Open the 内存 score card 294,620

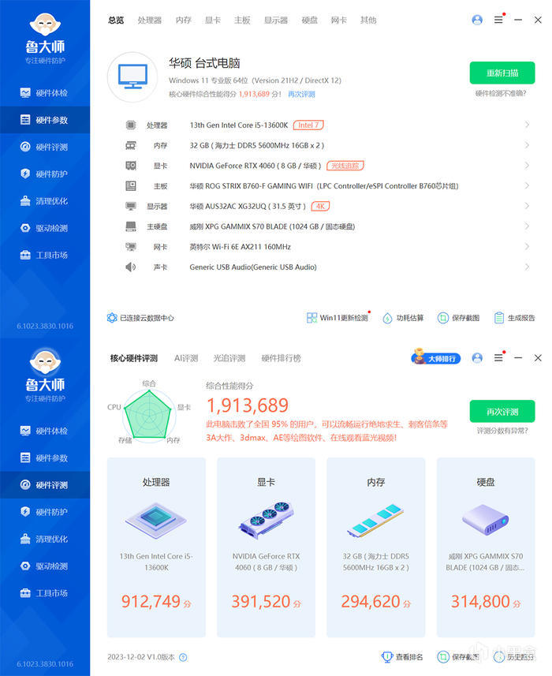(x=376, y=547)
